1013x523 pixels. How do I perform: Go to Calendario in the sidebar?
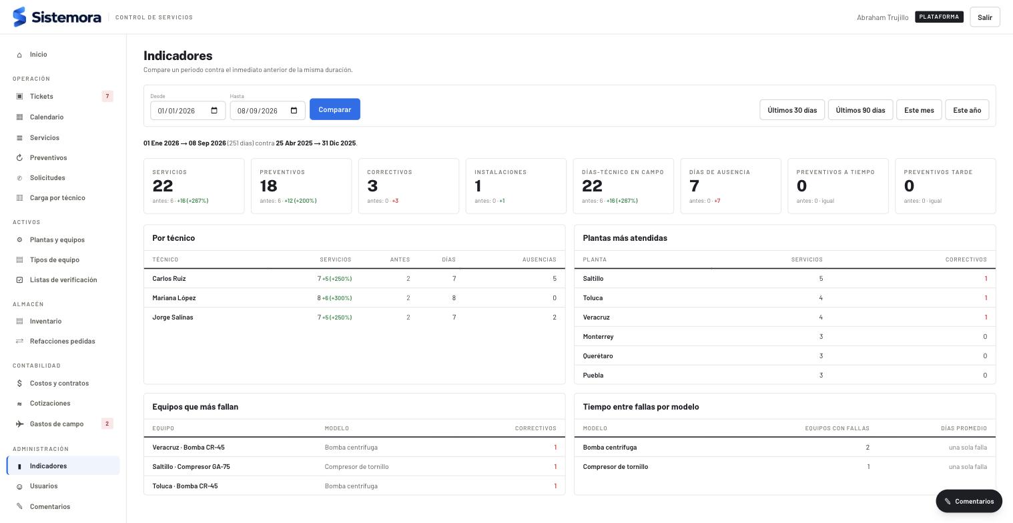tap(63, 117)
